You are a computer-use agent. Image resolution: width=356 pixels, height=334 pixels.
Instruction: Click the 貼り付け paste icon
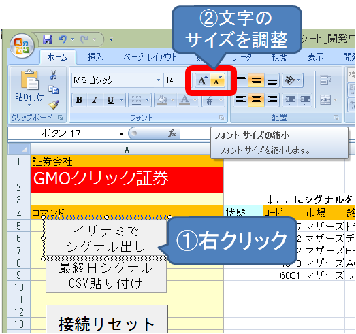[30, 80]
